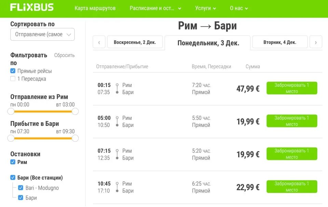Book a seat on the 47,99 € trip
This screenshot has height=207, width=328.
coord(292,88)
